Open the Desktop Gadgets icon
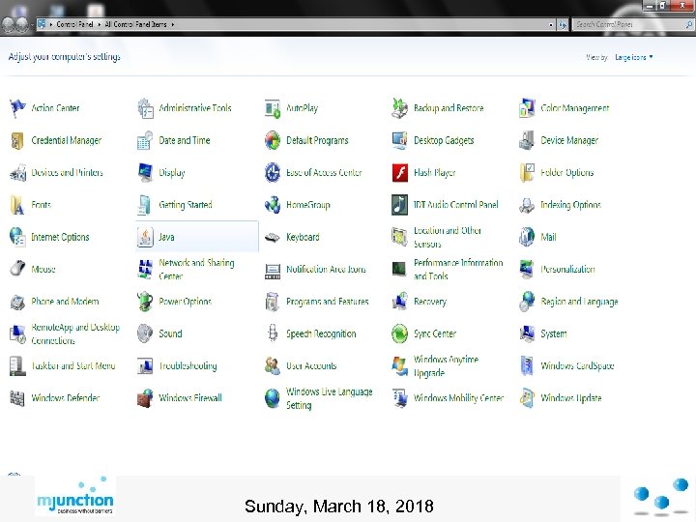696x522 pixels. pyautogui.click(x=399, y=141)
